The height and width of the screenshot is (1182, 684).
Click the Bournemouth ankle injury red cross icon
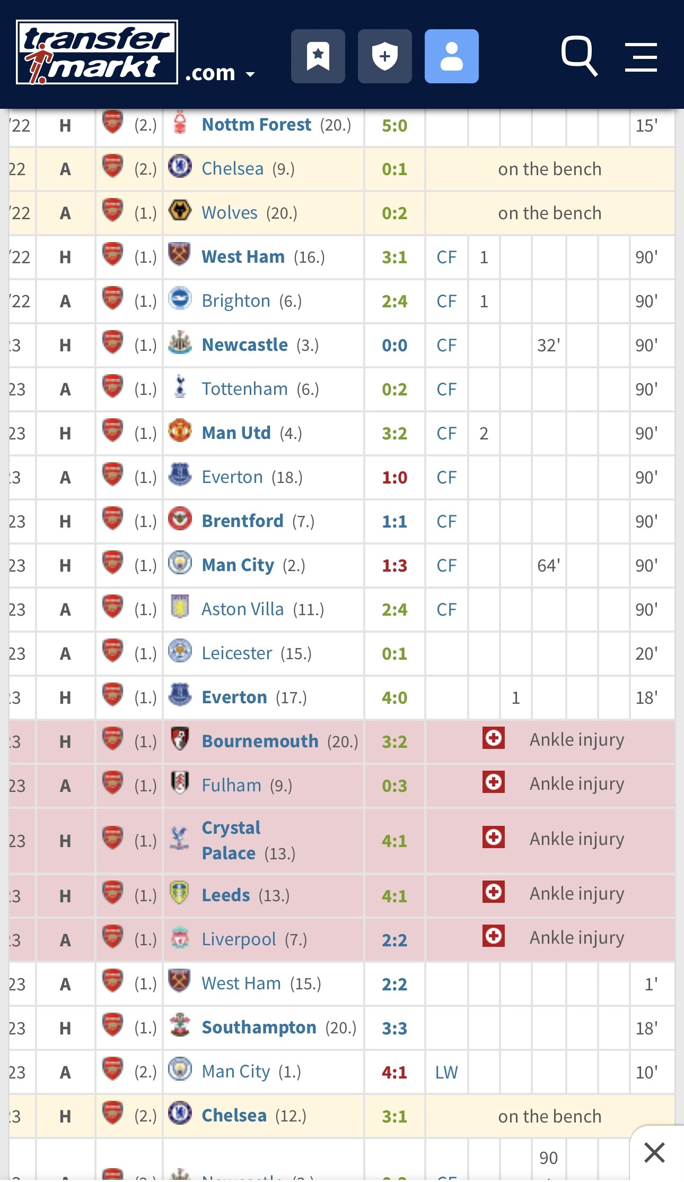(x=493, y=738)
